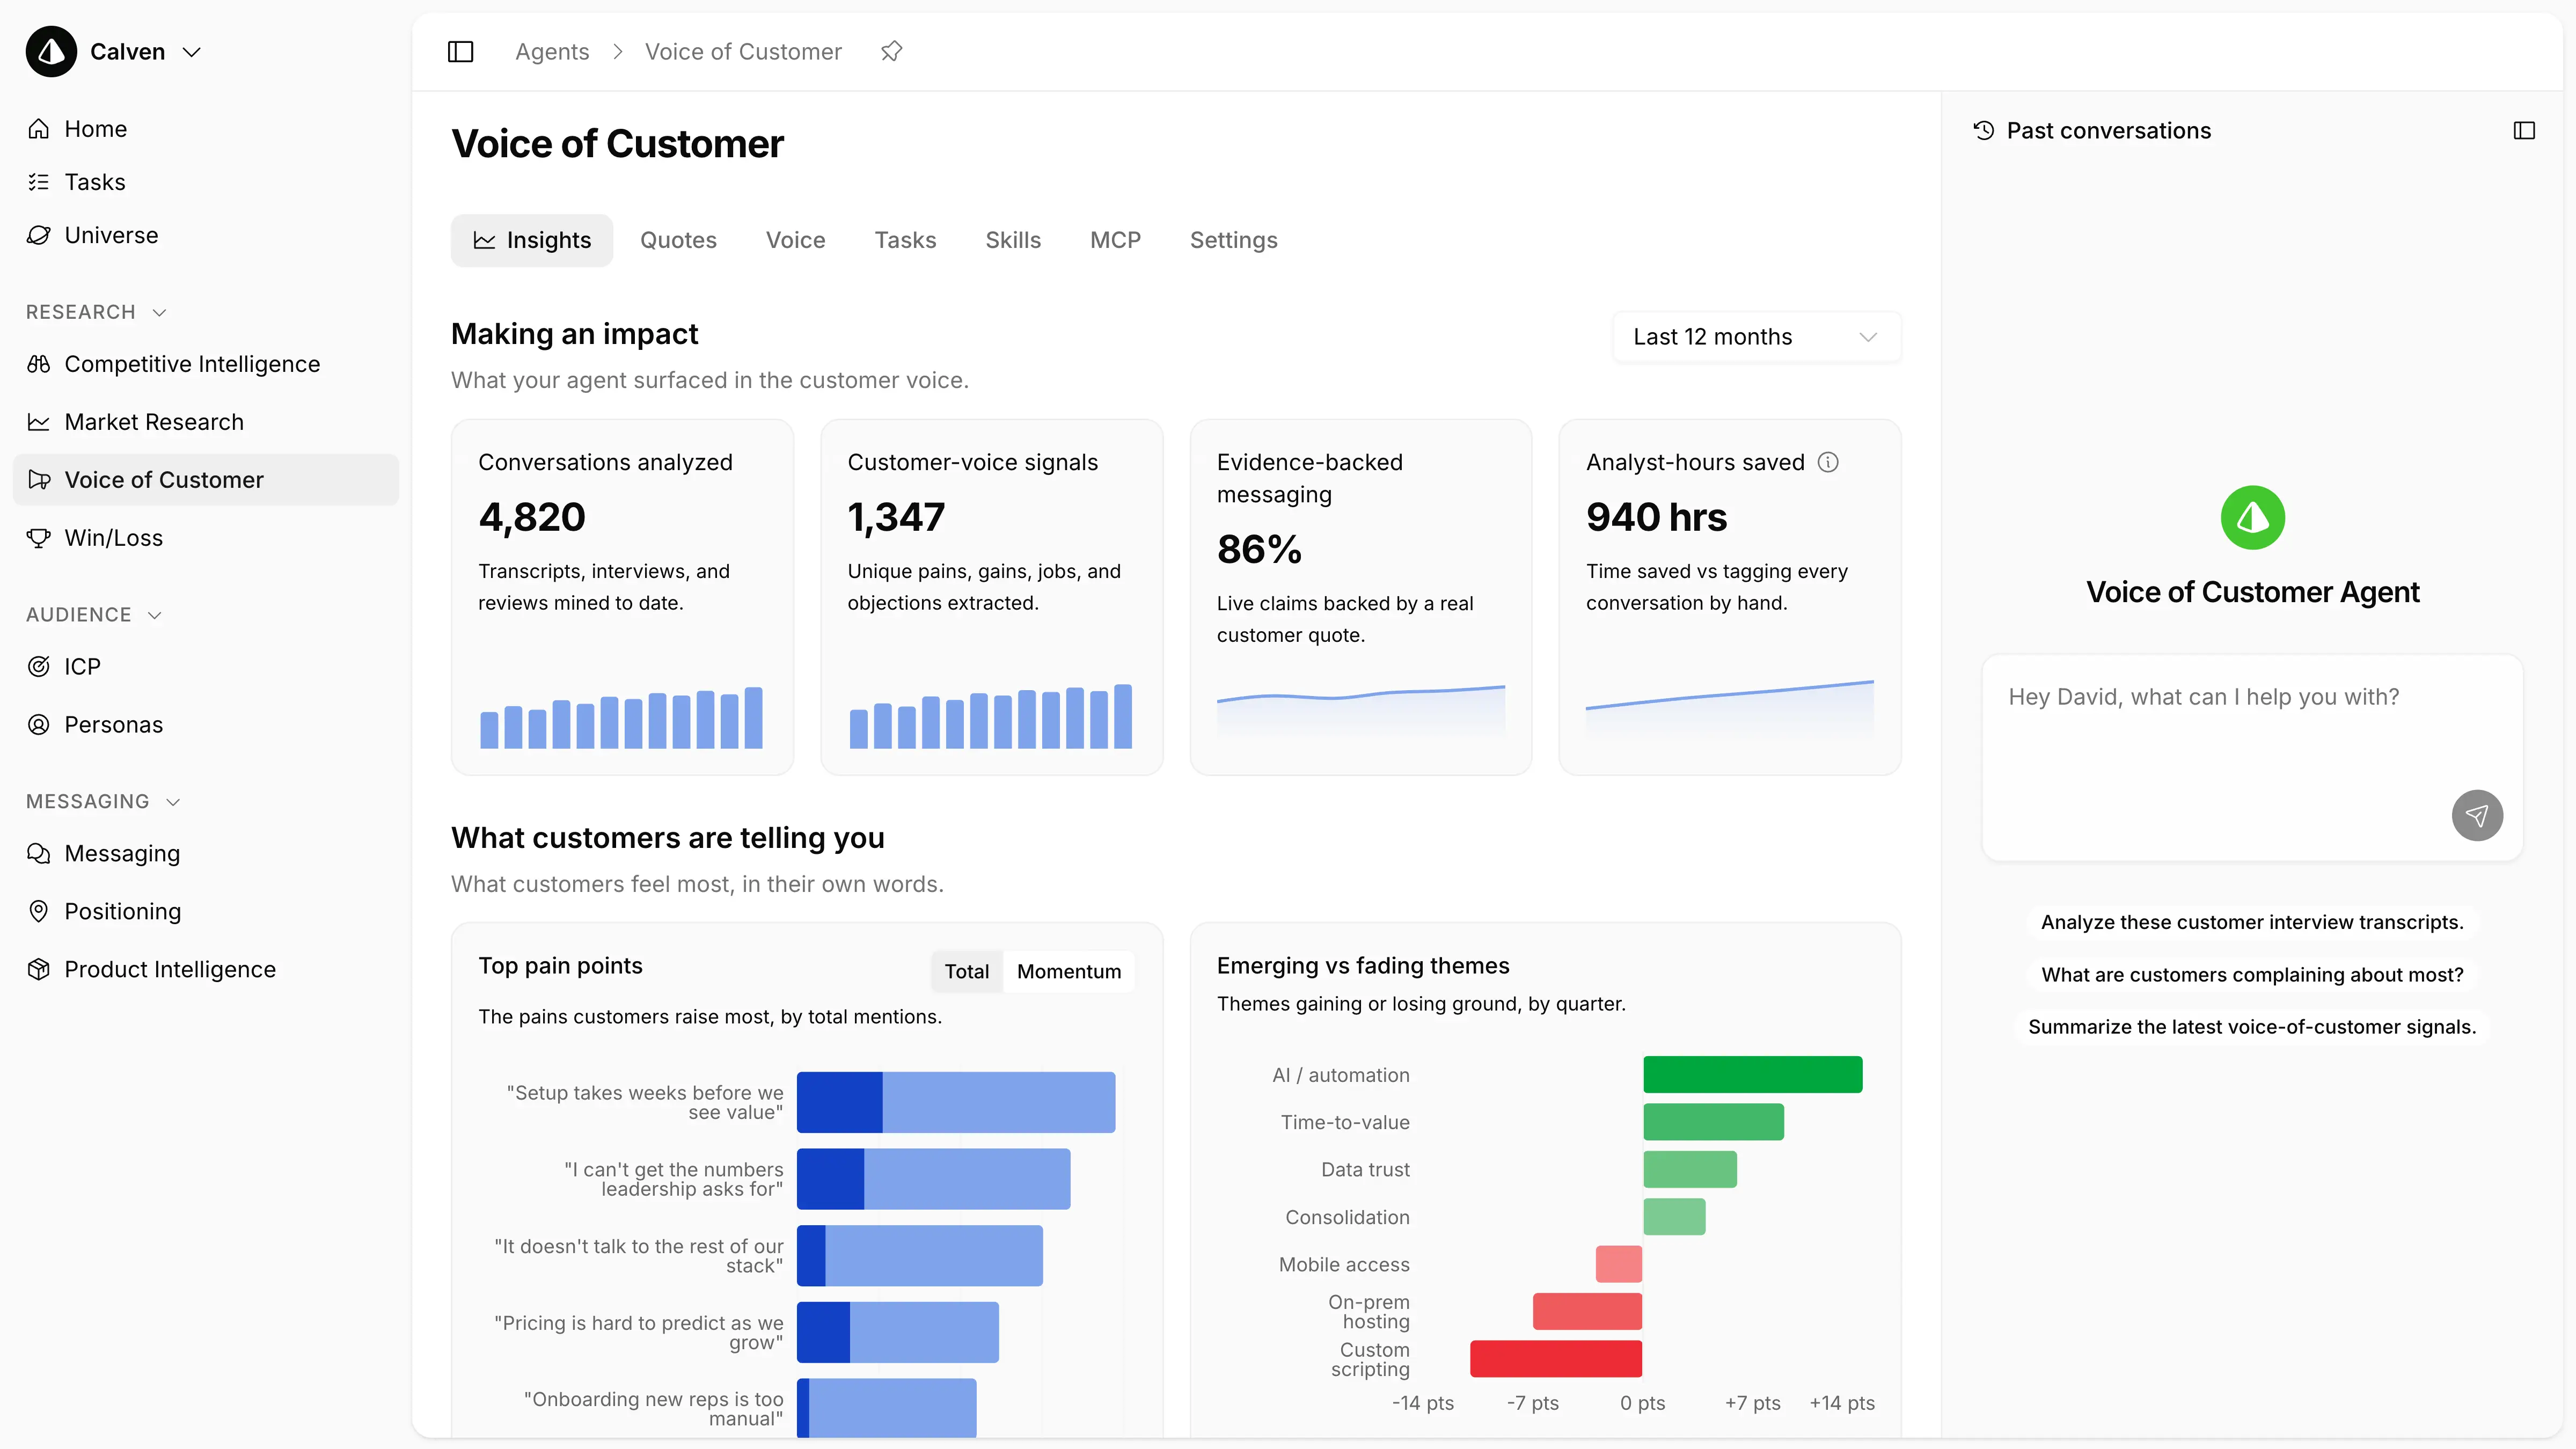The height and width of the screenshot is (1449, 2576).
Task: Choose 'Summarize the latest voice-of-customer signals' suggestion
Action: pos(2252,1027)
